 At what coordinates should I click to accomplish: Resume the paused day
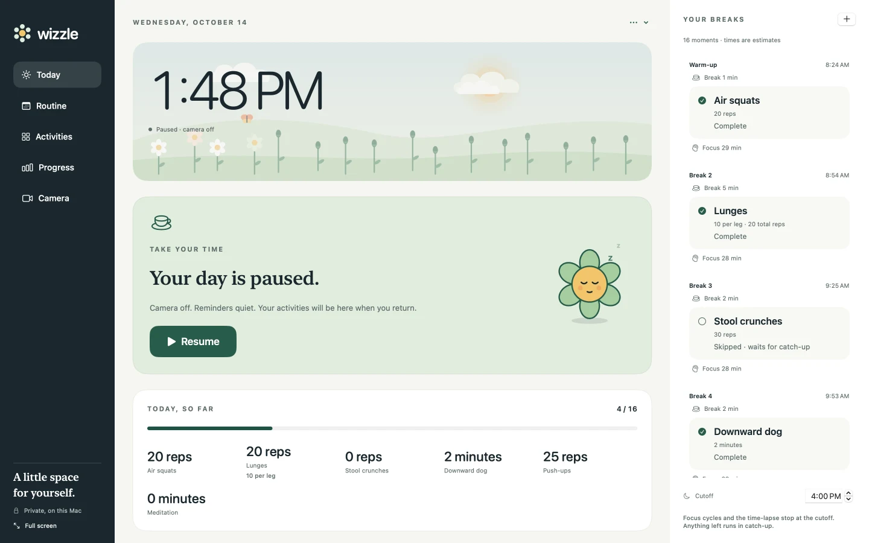193,341
